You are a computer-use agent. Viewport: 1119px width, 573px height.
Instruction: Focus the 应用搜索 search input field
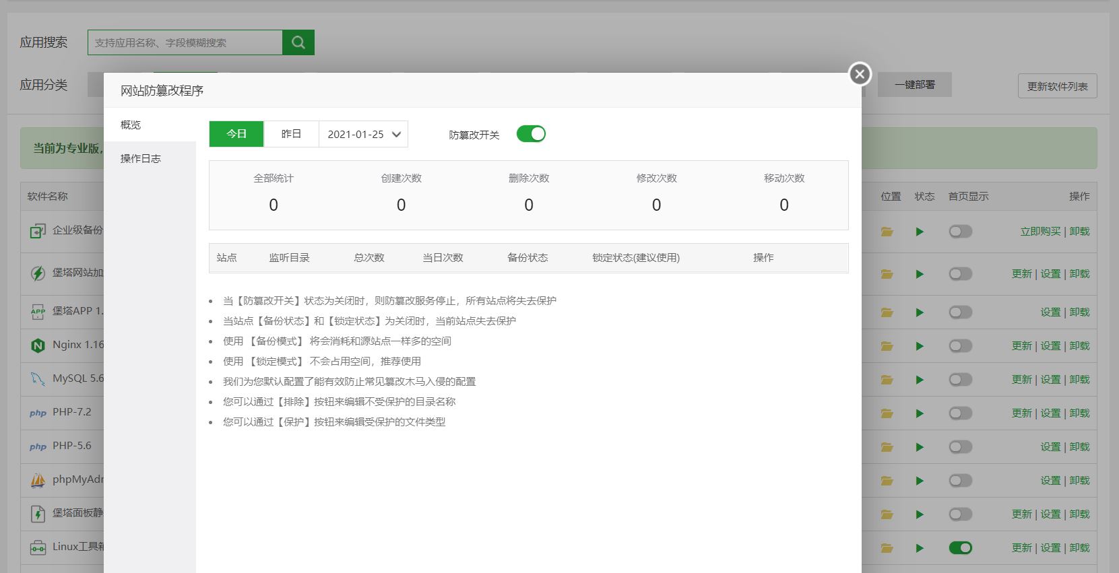tap(185, 42)
